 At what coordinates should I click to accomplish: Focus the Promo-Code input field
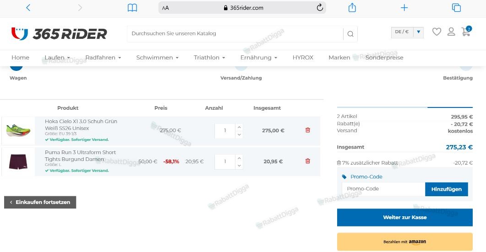click(x=383, y=189)
